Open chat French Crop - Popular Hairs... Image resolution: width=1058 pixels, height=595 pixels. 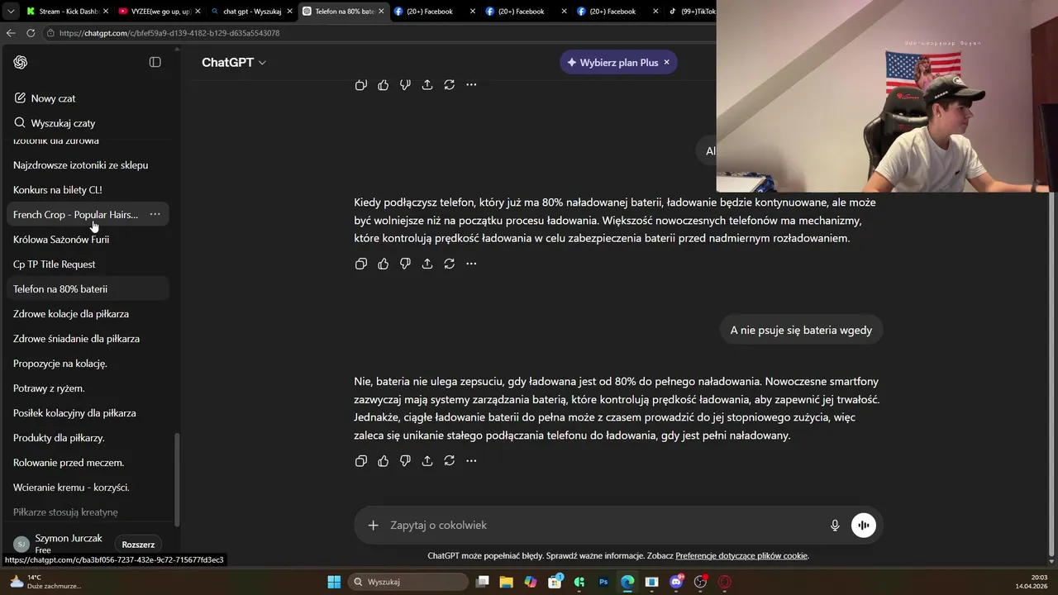tap(75, 214)
